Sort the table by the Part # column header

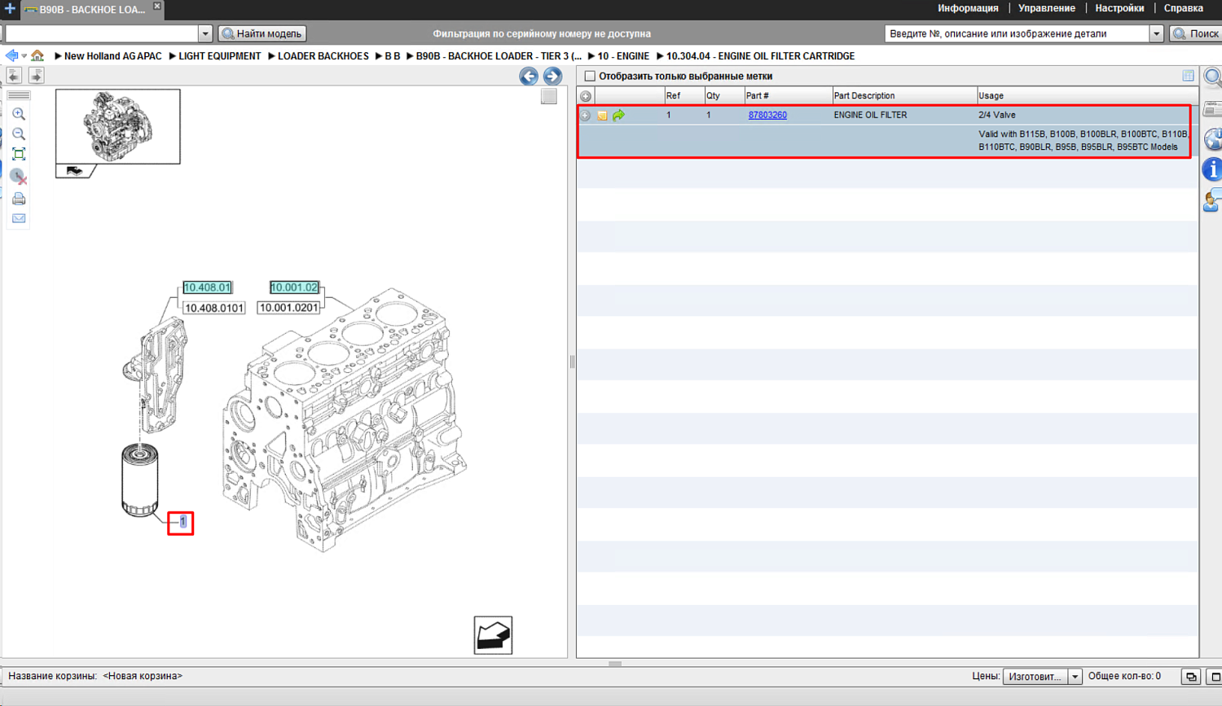click(x=788, y=96)
